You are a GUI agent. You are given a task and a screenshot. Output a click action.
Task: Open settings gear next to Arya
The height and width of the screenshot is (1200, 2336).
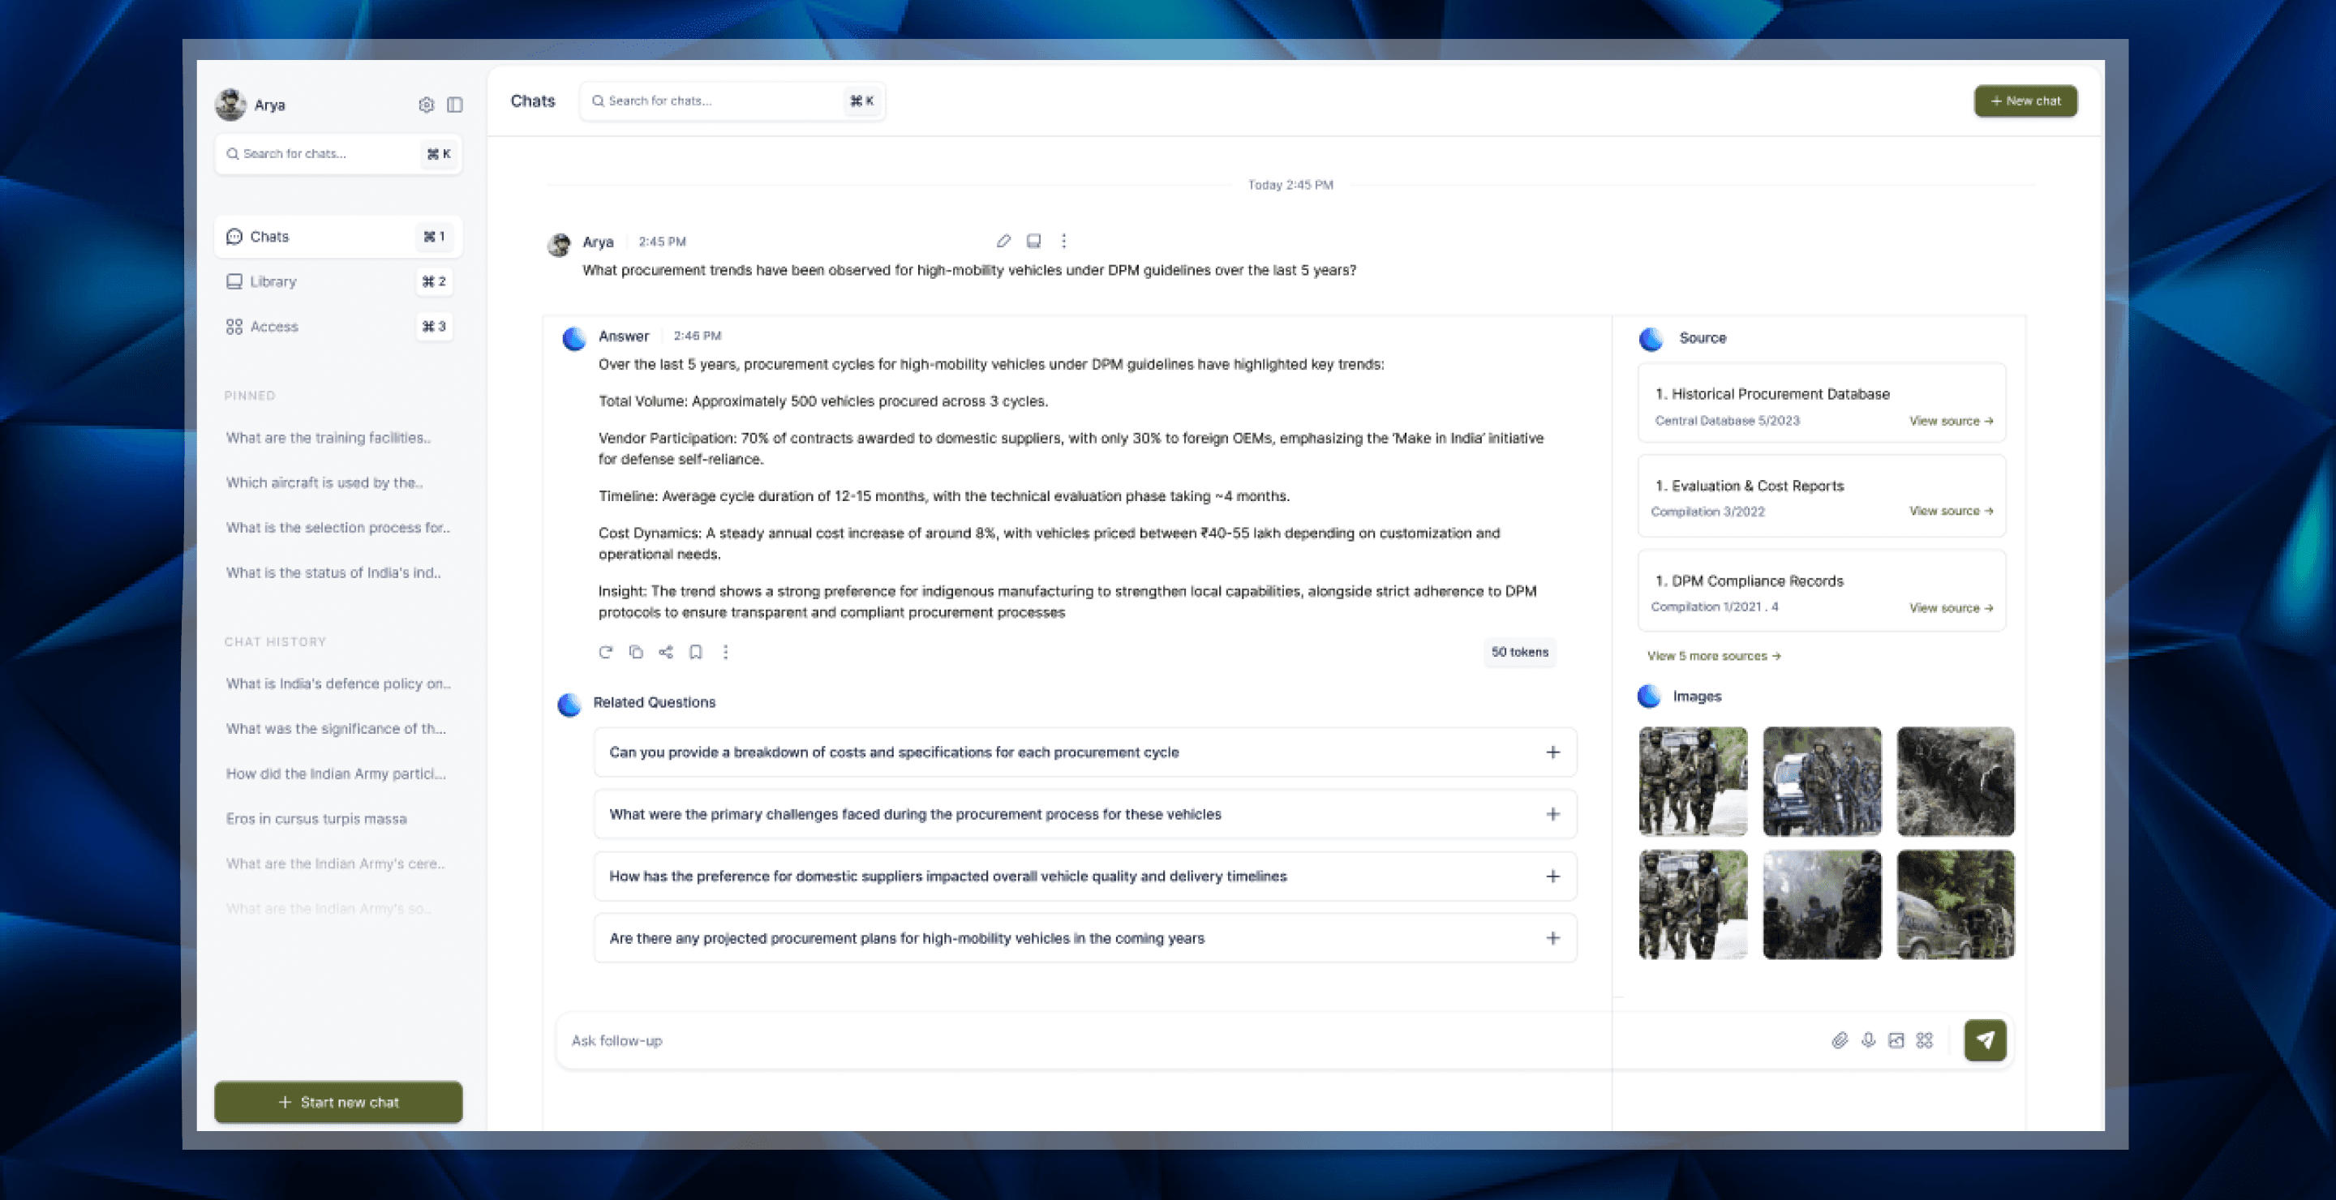[x=426, y=105]
